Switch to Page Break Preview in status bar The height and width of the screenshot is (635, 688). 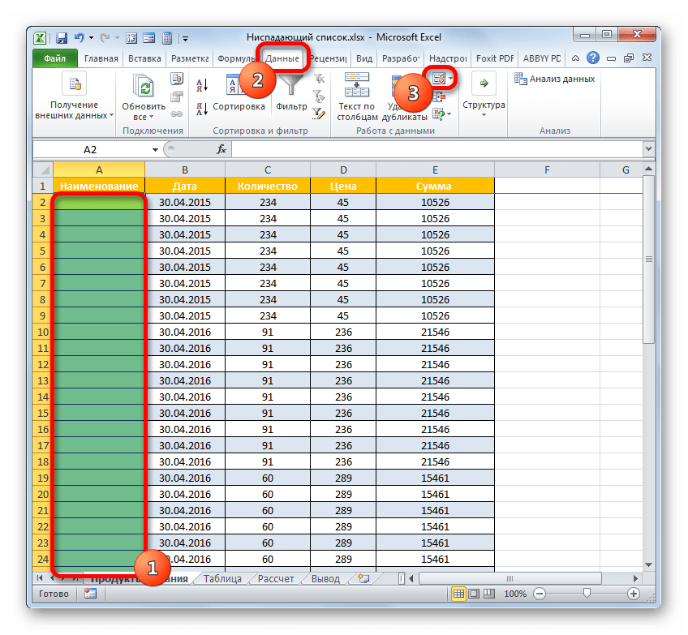(x=488, y=594)
